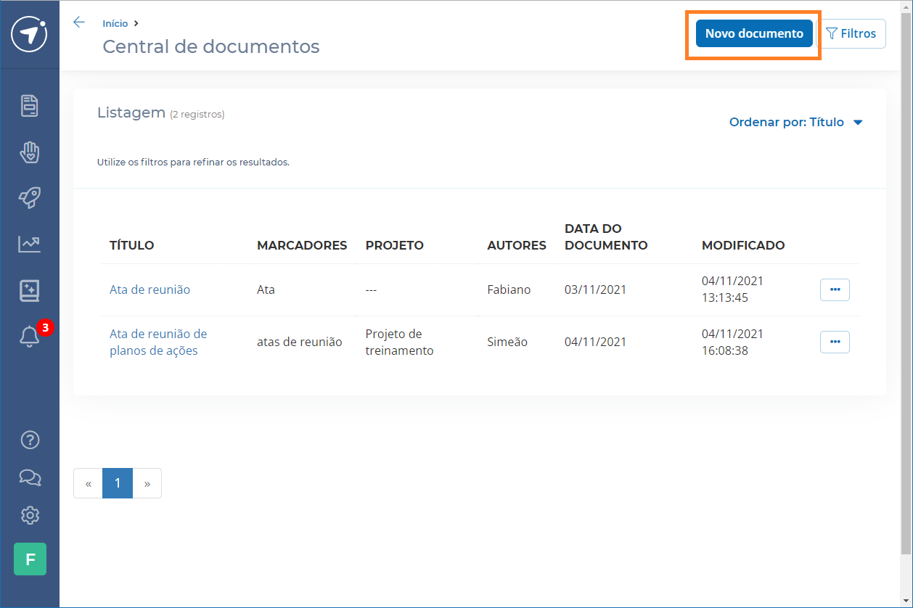
Task: Open the options menu for the Fabiano row
Action: [835, 289]
